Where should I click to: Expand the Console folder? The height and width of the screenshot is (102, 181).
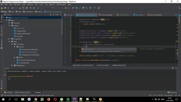[x=9, y=23]
